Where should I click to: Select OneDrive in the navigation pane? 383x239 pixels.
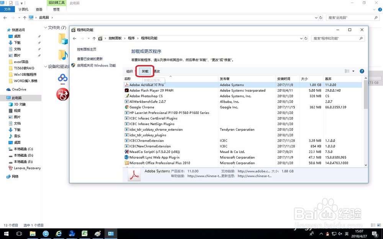click(19, 89)
